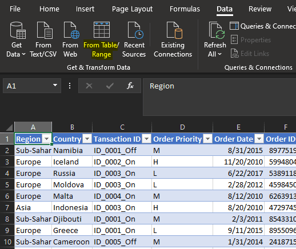Click the formula bar showing Region
The height and width of the screenshot is (249, 296).
pos(219,97)
